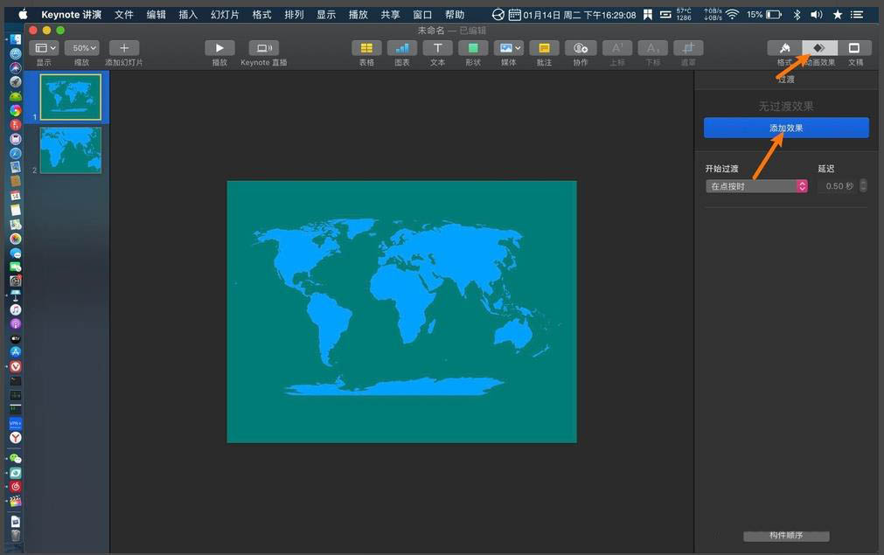The image size is (884, 555).
Task: Open the 格式 menu in menu bar
Action: [261, 15]
